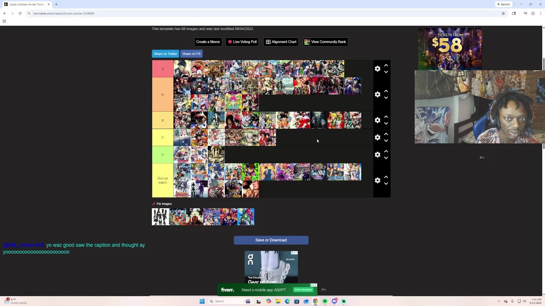The image size is (545, 306).
Task: Move S tier row up with arrow
Action: pyautogui.click(x=386, y=65)
